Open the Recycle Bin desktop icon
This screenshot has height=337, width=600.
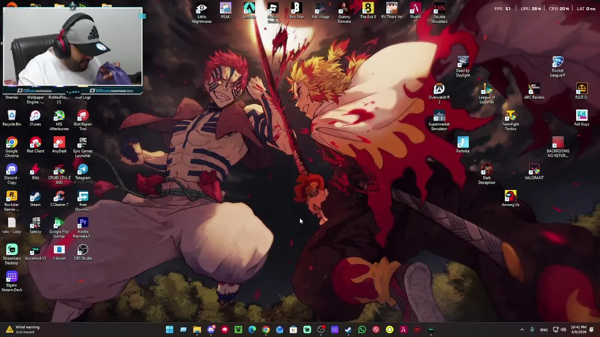click(12, 118)
